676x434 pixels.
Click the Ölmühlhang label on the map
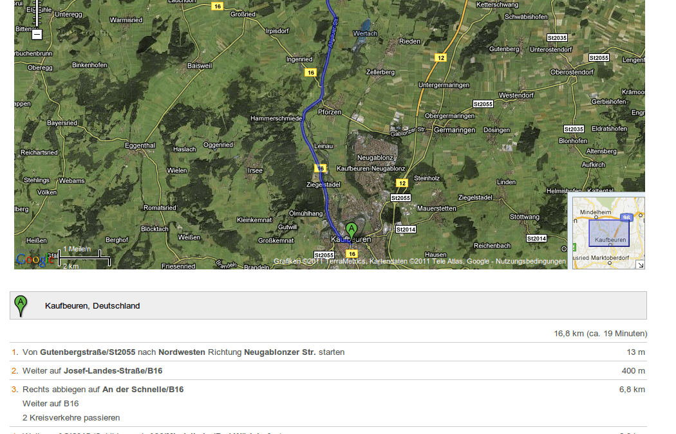[306, 213]
